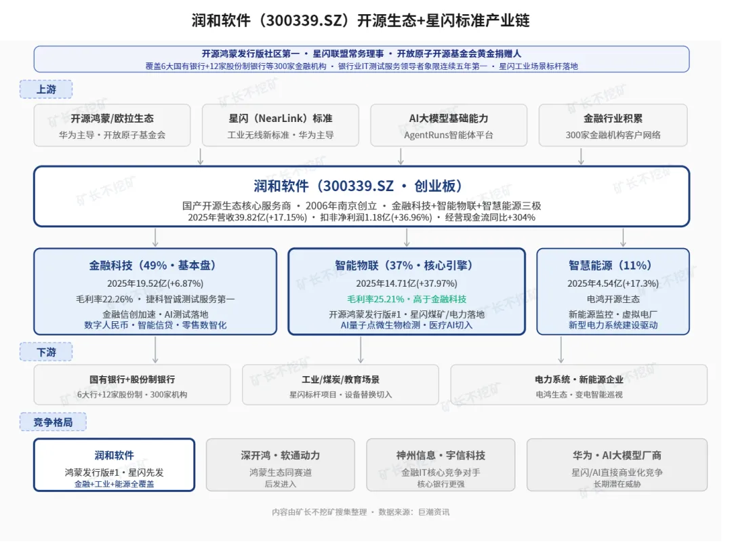Viewport: 732px width, 551px height.
Task: Click the 深开鸿·软通动力 card
Action: [x=281, y=465]
